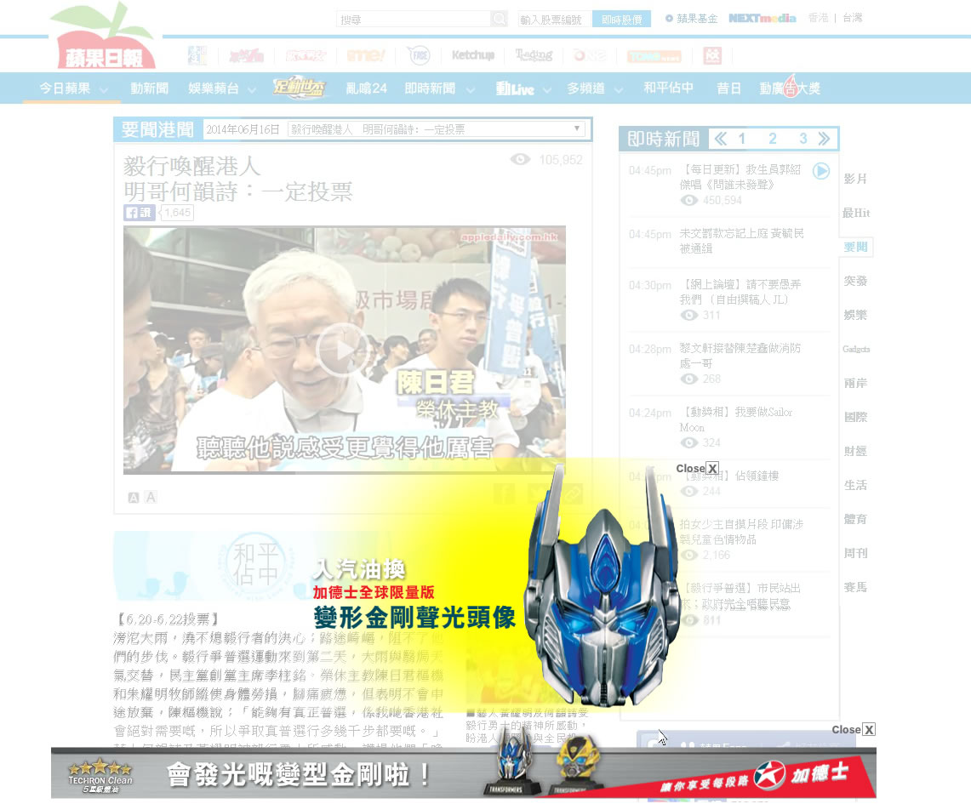Open news item 我要做Sailor Moon
The image size is (971, 804).
(735, 419)
